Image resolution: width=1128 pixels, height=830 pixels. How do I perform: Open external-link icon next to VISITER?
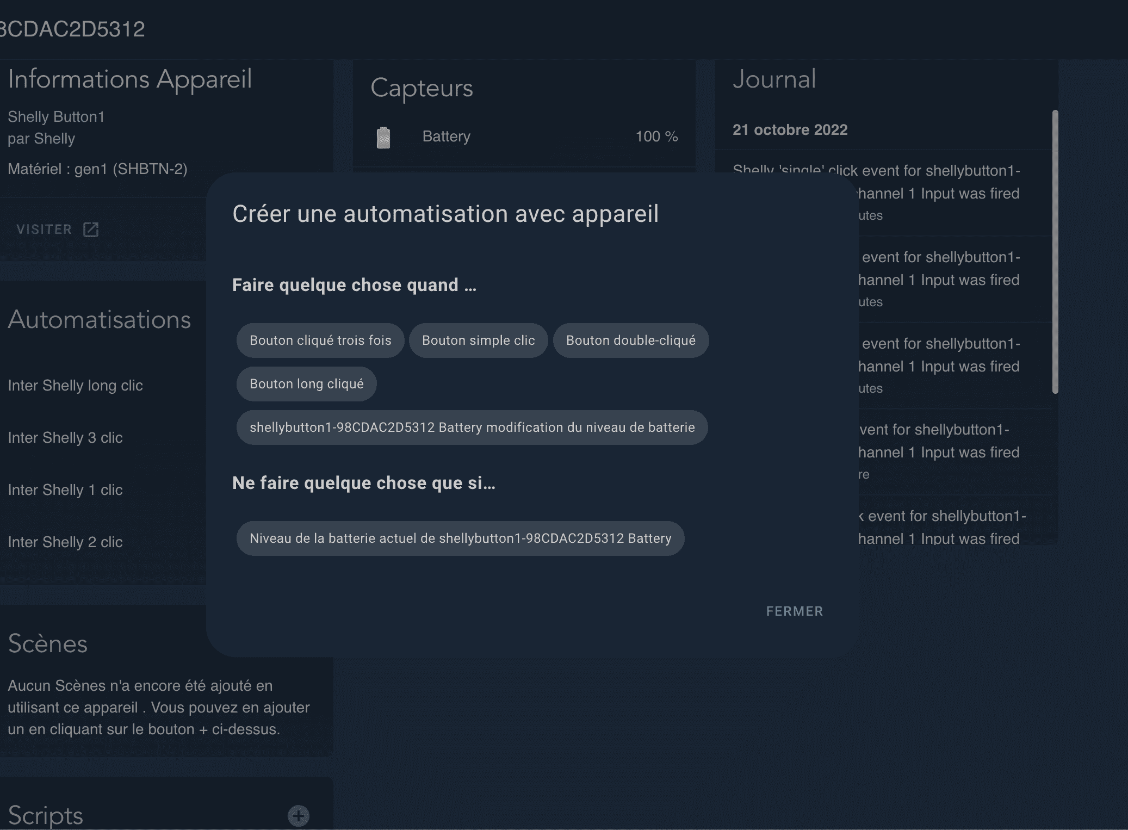pyautogui.click(x=91, y=230)
